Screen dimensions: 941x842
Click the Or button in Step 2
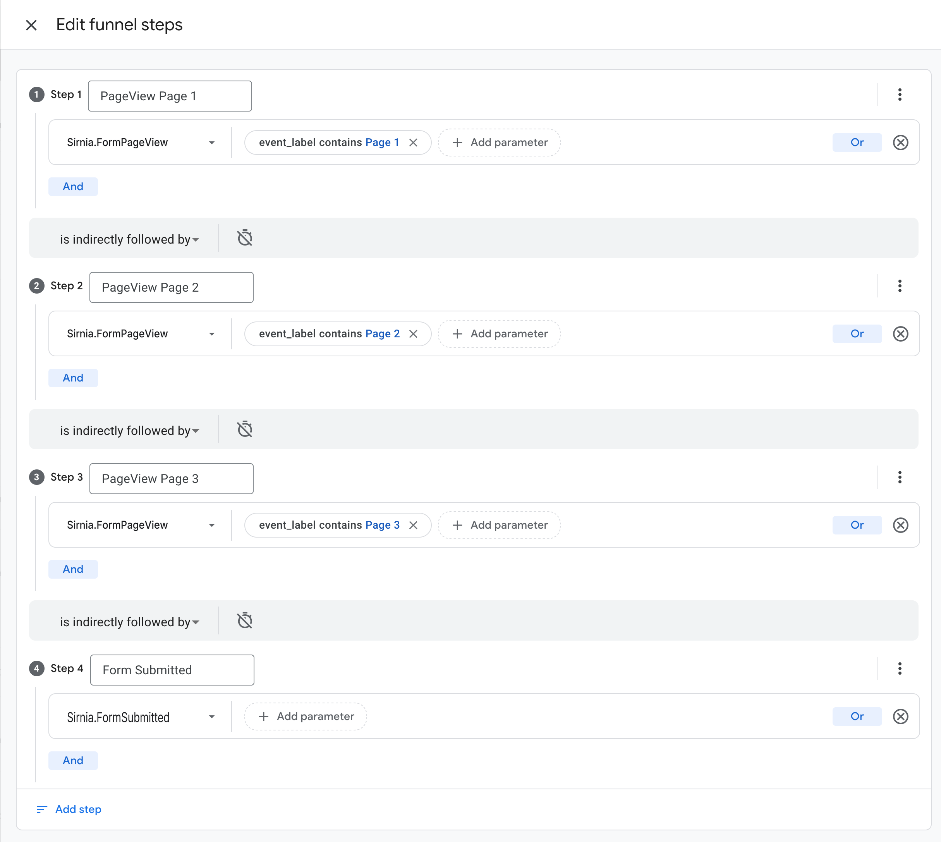pos(857,334)
